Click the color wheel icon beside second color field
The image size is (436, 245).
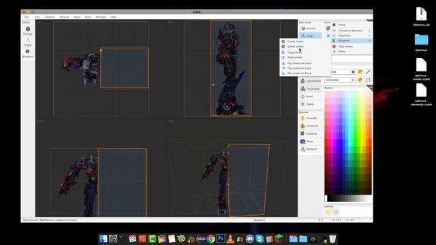(x=368, y=80)
